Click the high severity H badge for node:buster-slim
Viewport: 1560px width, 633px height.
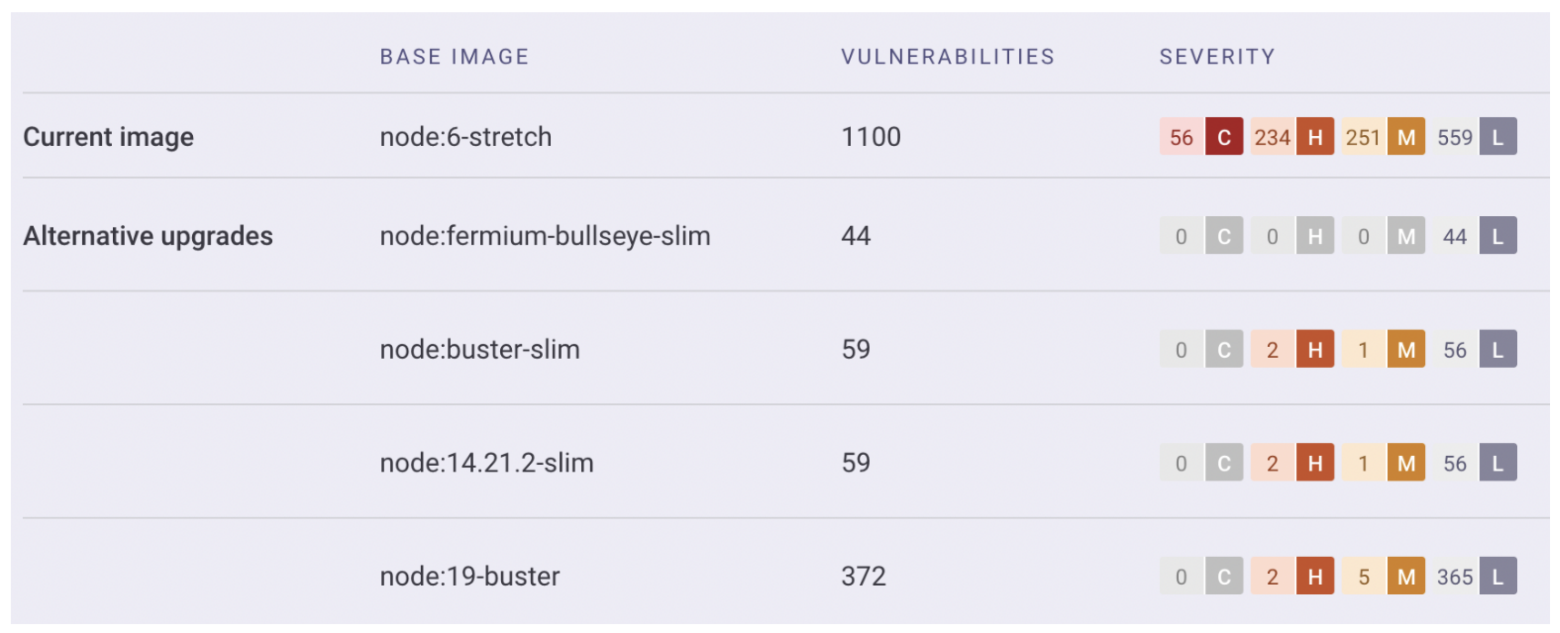[x=1315, y=349]
